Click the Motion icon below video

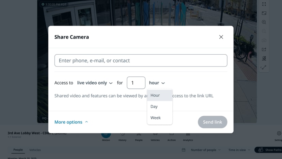(106, 135)
